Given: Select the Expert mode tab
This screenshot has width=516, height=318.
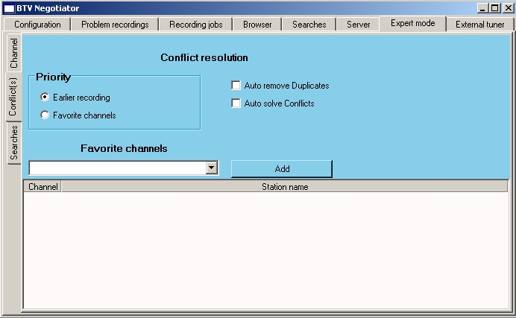Looking at the screenshot, I should point(412,23).
